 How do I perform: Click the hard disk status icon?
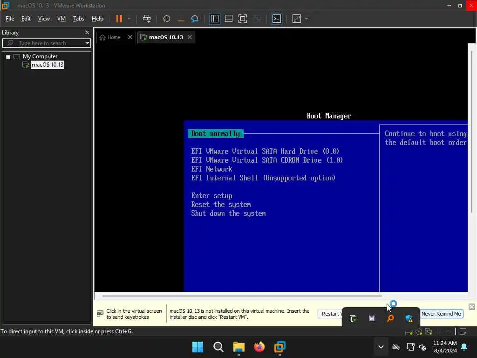point(409,332)
